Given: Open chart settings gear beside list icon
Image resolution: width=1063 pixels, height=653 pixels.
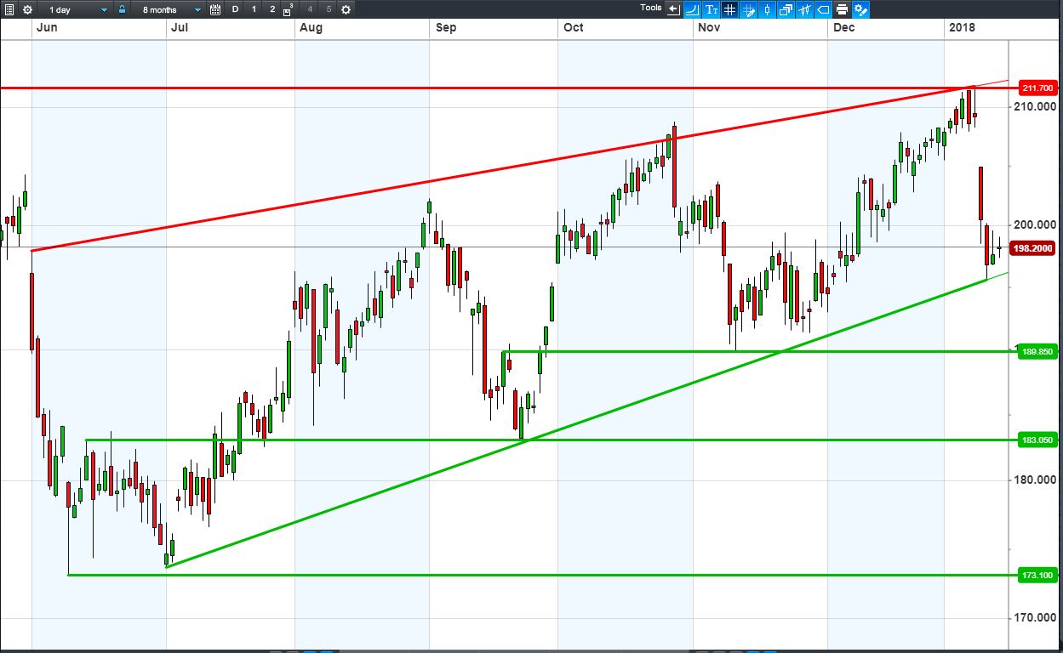Looking at the screenshot, I should (27, 9).
